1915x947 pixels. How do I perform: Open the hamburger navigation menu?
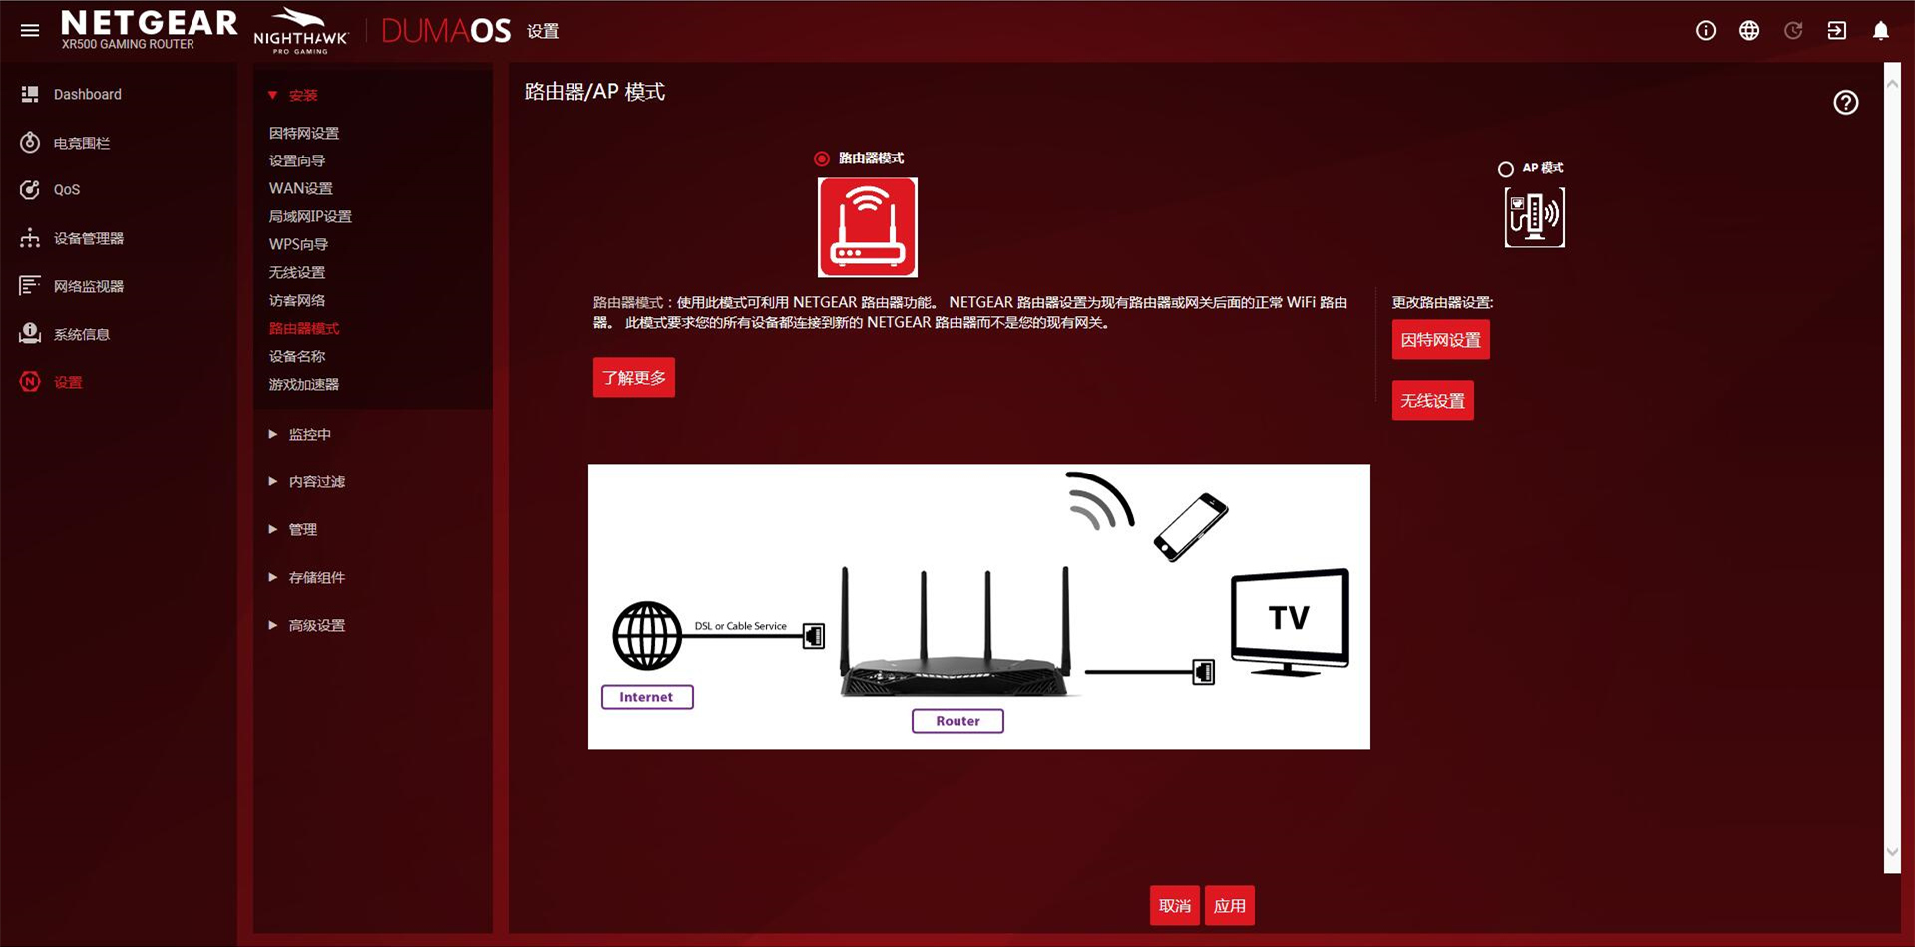[29, 29]
